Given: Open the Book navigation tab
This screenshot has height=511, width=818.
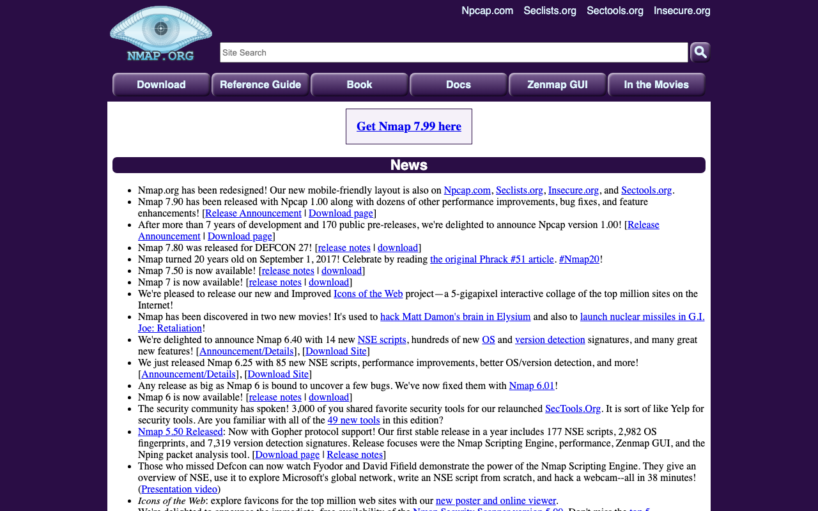Looking at the screenshot, I should [359, 84].
